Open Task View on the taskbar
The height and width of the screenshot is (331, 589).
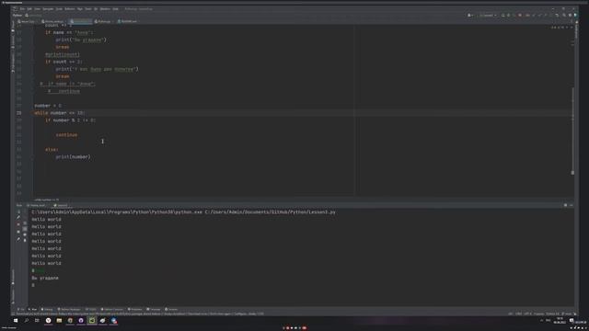point(37,321)
